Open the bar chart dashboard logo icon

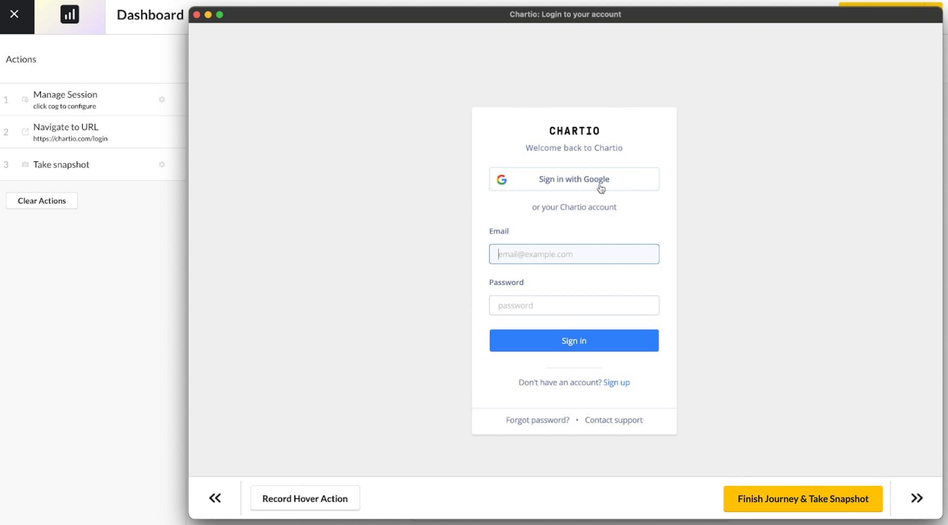click(70, 15)
